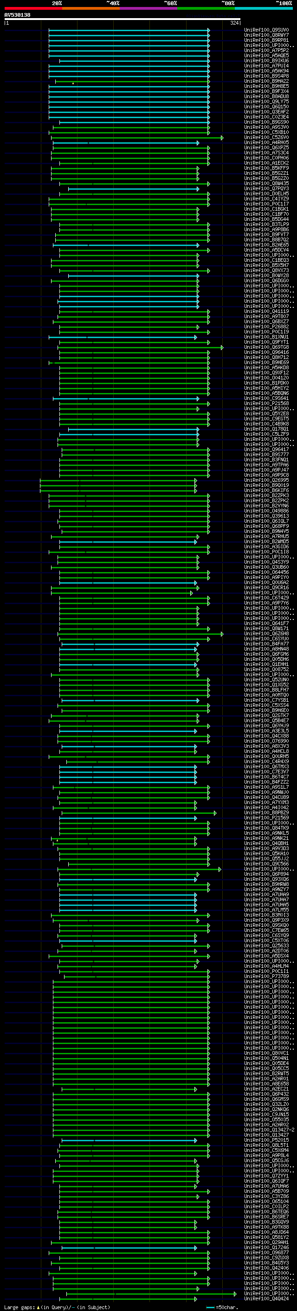
Task: Open hit UniRef100_Q1EHH1
Action: tap(266, 664)
